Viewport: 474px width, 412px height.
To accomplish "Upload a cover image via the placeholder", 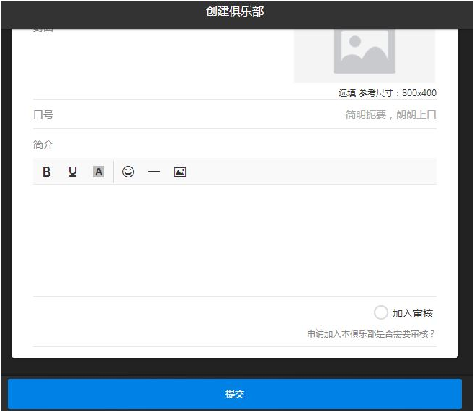I will click(x=365, y=55).
